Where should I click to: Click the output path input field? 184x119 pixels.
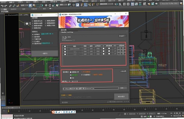pyautogui.click(x=90, y=89)
